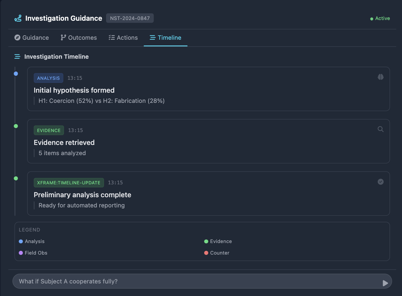Open the Actions tab

click(123, 37)
